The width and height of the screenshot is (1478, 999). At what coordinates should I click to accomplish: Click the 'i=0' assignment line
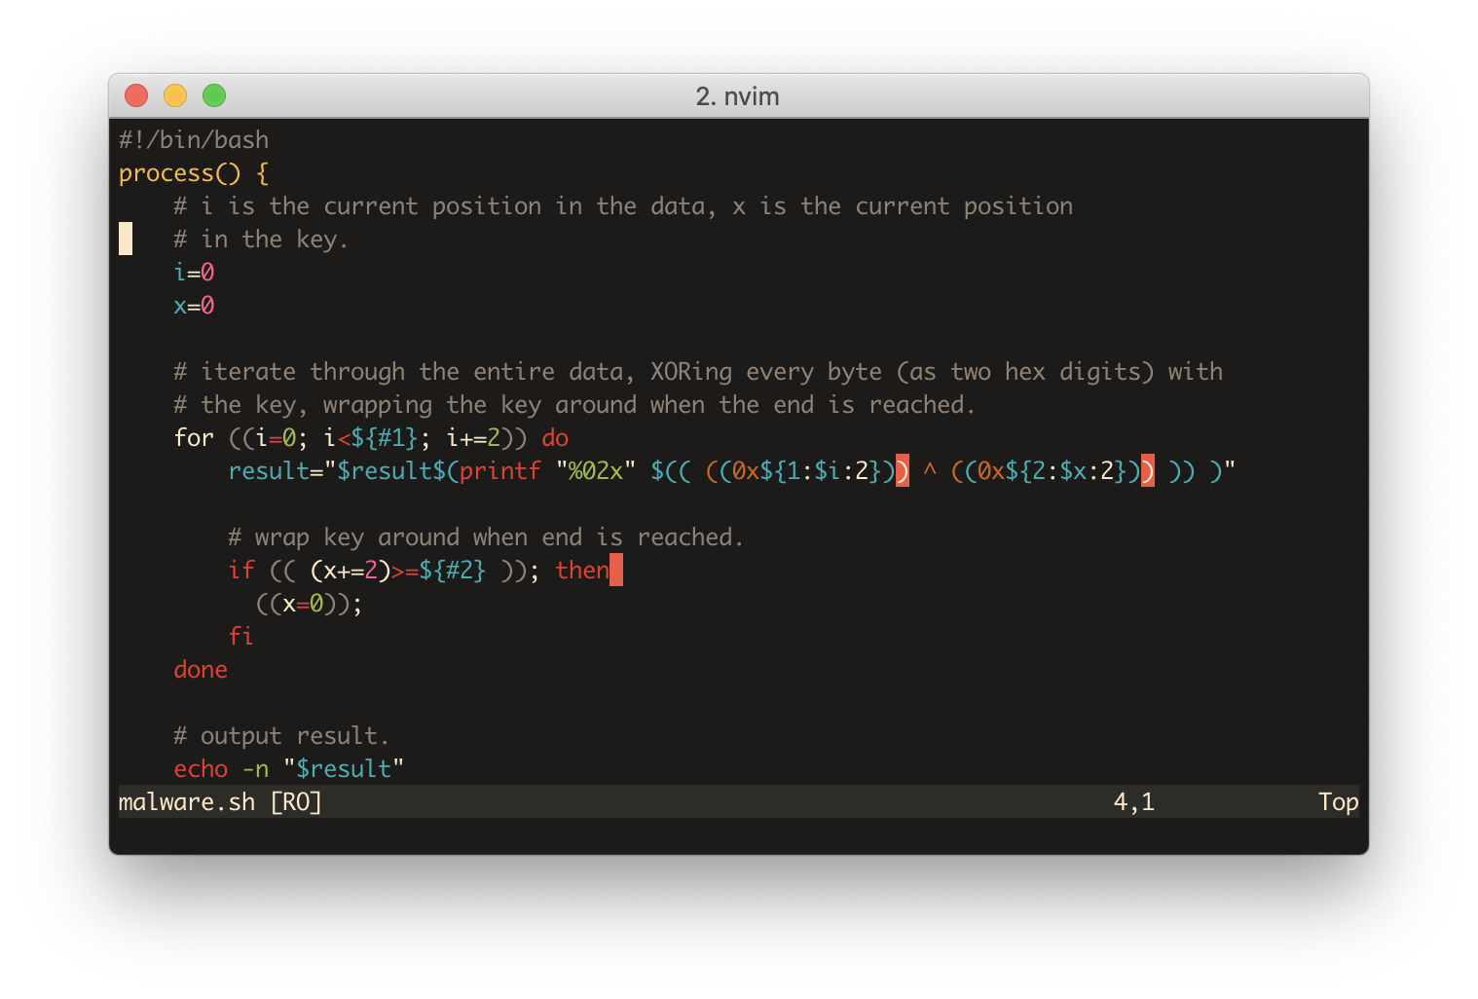pyautogui.click(x=194, y=273)
